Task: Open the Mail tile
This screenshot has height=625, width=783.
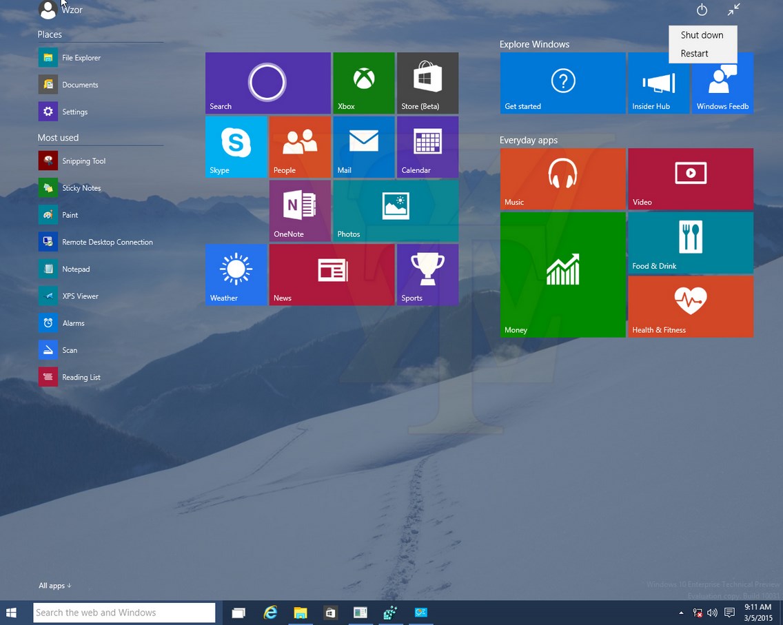Action: pos(363,147)
